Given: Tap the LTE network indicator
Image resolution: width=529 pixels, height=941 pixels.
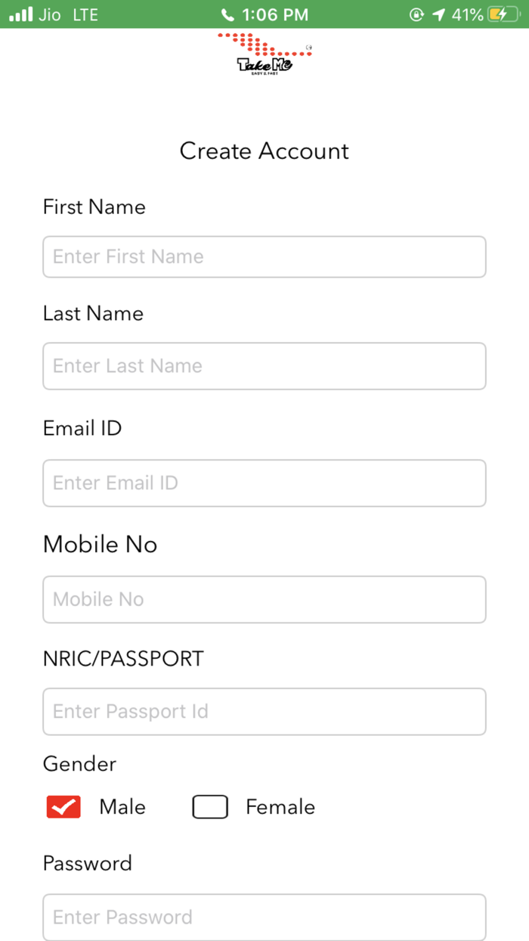Looking at the screenshot, I should tap(85, 14).
